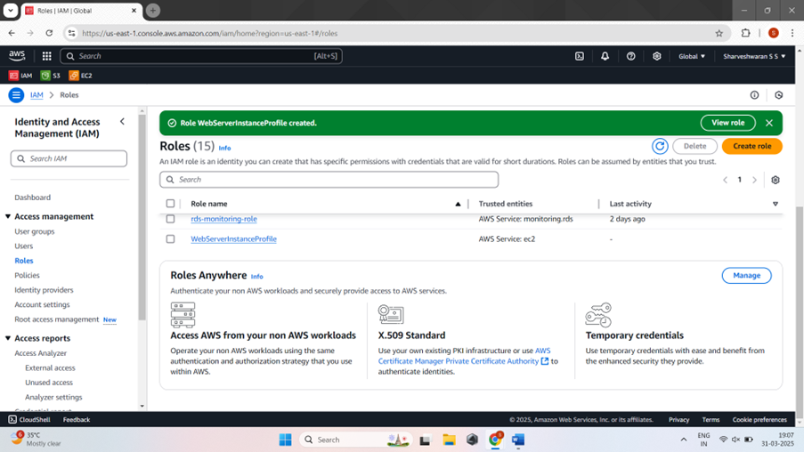Open the WebServerInstanceProfile role link
Viewport: 804px width, 452px height.
233,239
